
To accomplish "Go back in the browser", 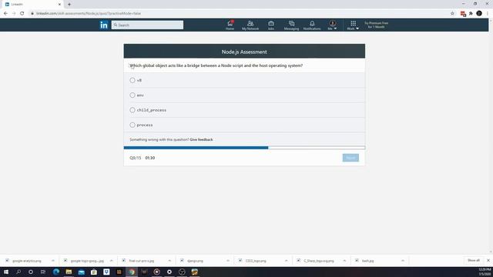I will [5, 14].
